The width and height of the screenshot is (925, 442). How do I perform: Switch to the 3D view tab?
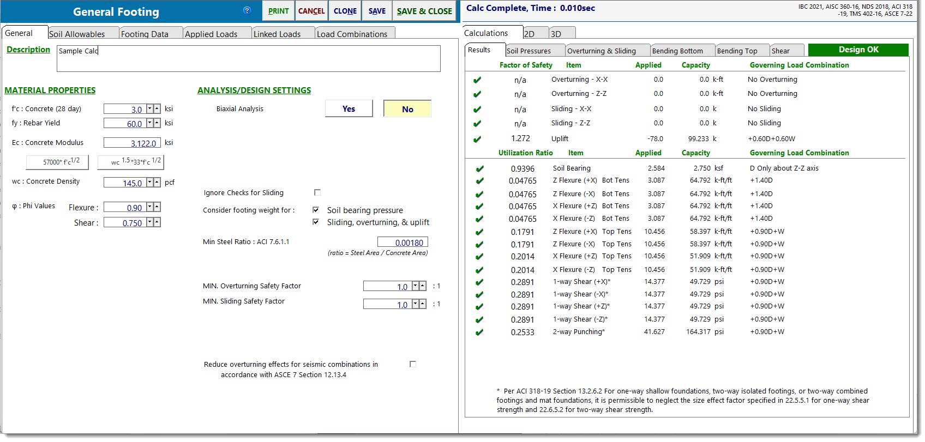[562, 34]
